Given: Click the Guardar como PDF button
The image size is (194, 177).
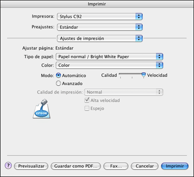Looking at the screenshot, I should [76, 166].
